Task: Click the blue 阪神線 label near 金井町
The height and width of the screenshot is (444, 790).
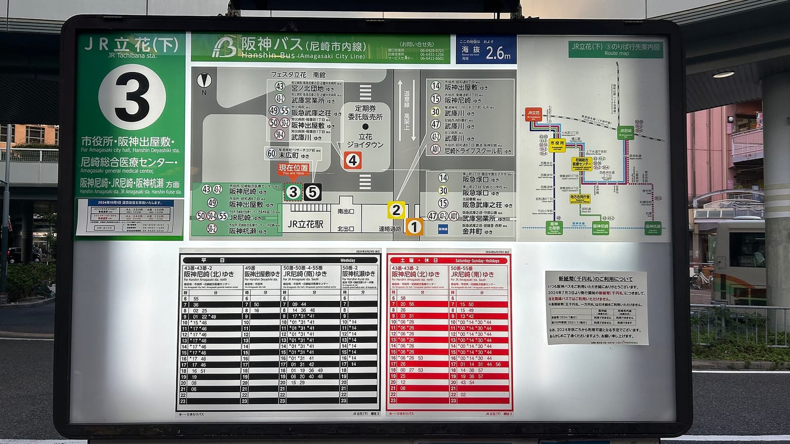Action: pyautogui.click(x=443, y=229)
